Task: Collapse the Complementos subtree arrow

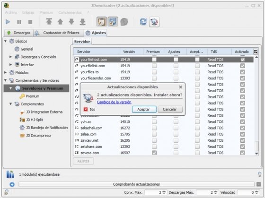Action: 10,104
